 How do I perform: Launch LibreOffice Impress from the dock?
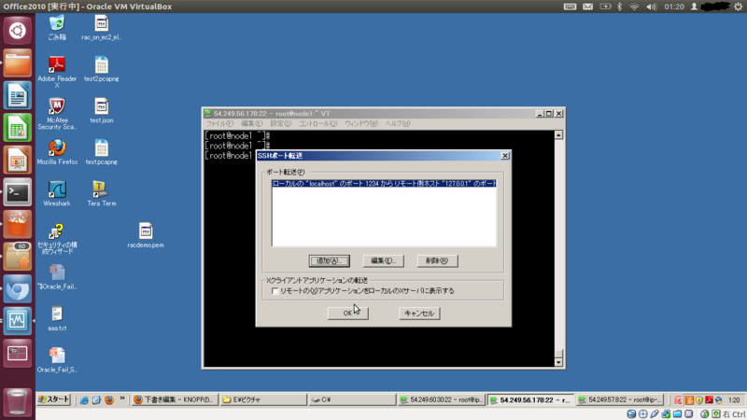pos(17,160)
